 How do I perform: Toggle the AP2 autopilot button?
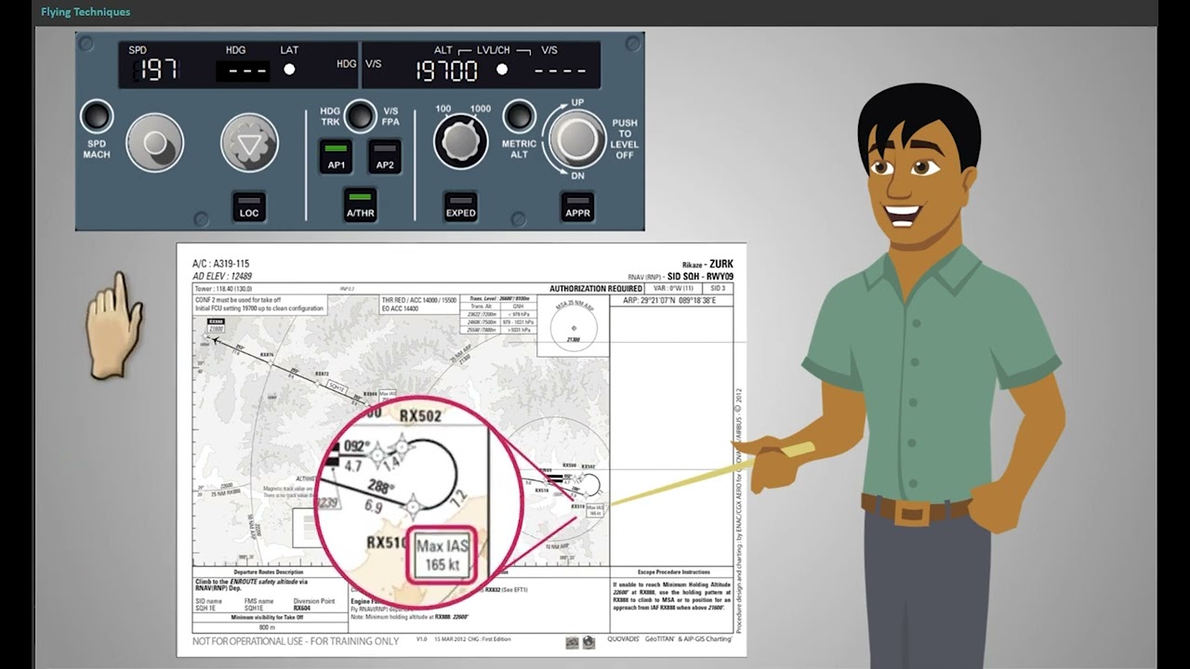(384, 155)
